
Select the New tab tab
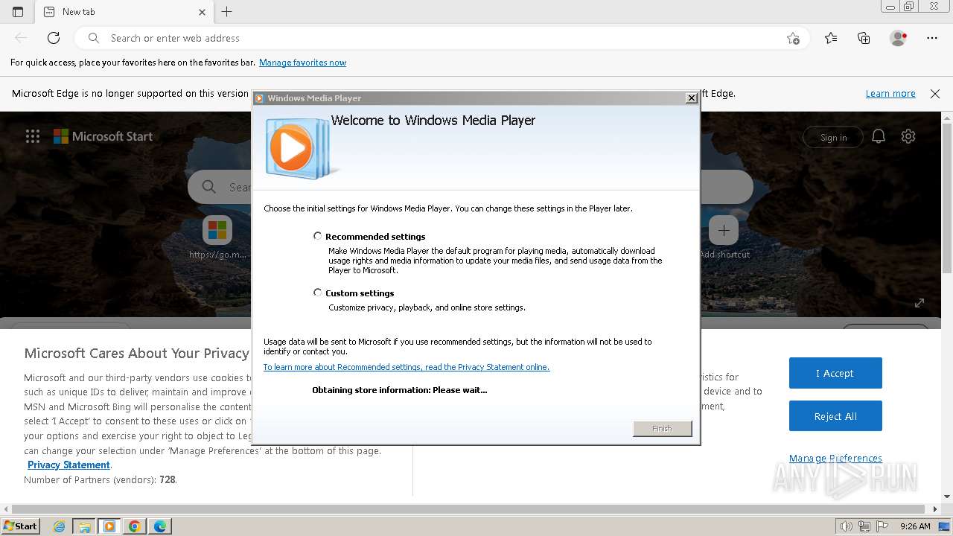click(x=124, y=12)
